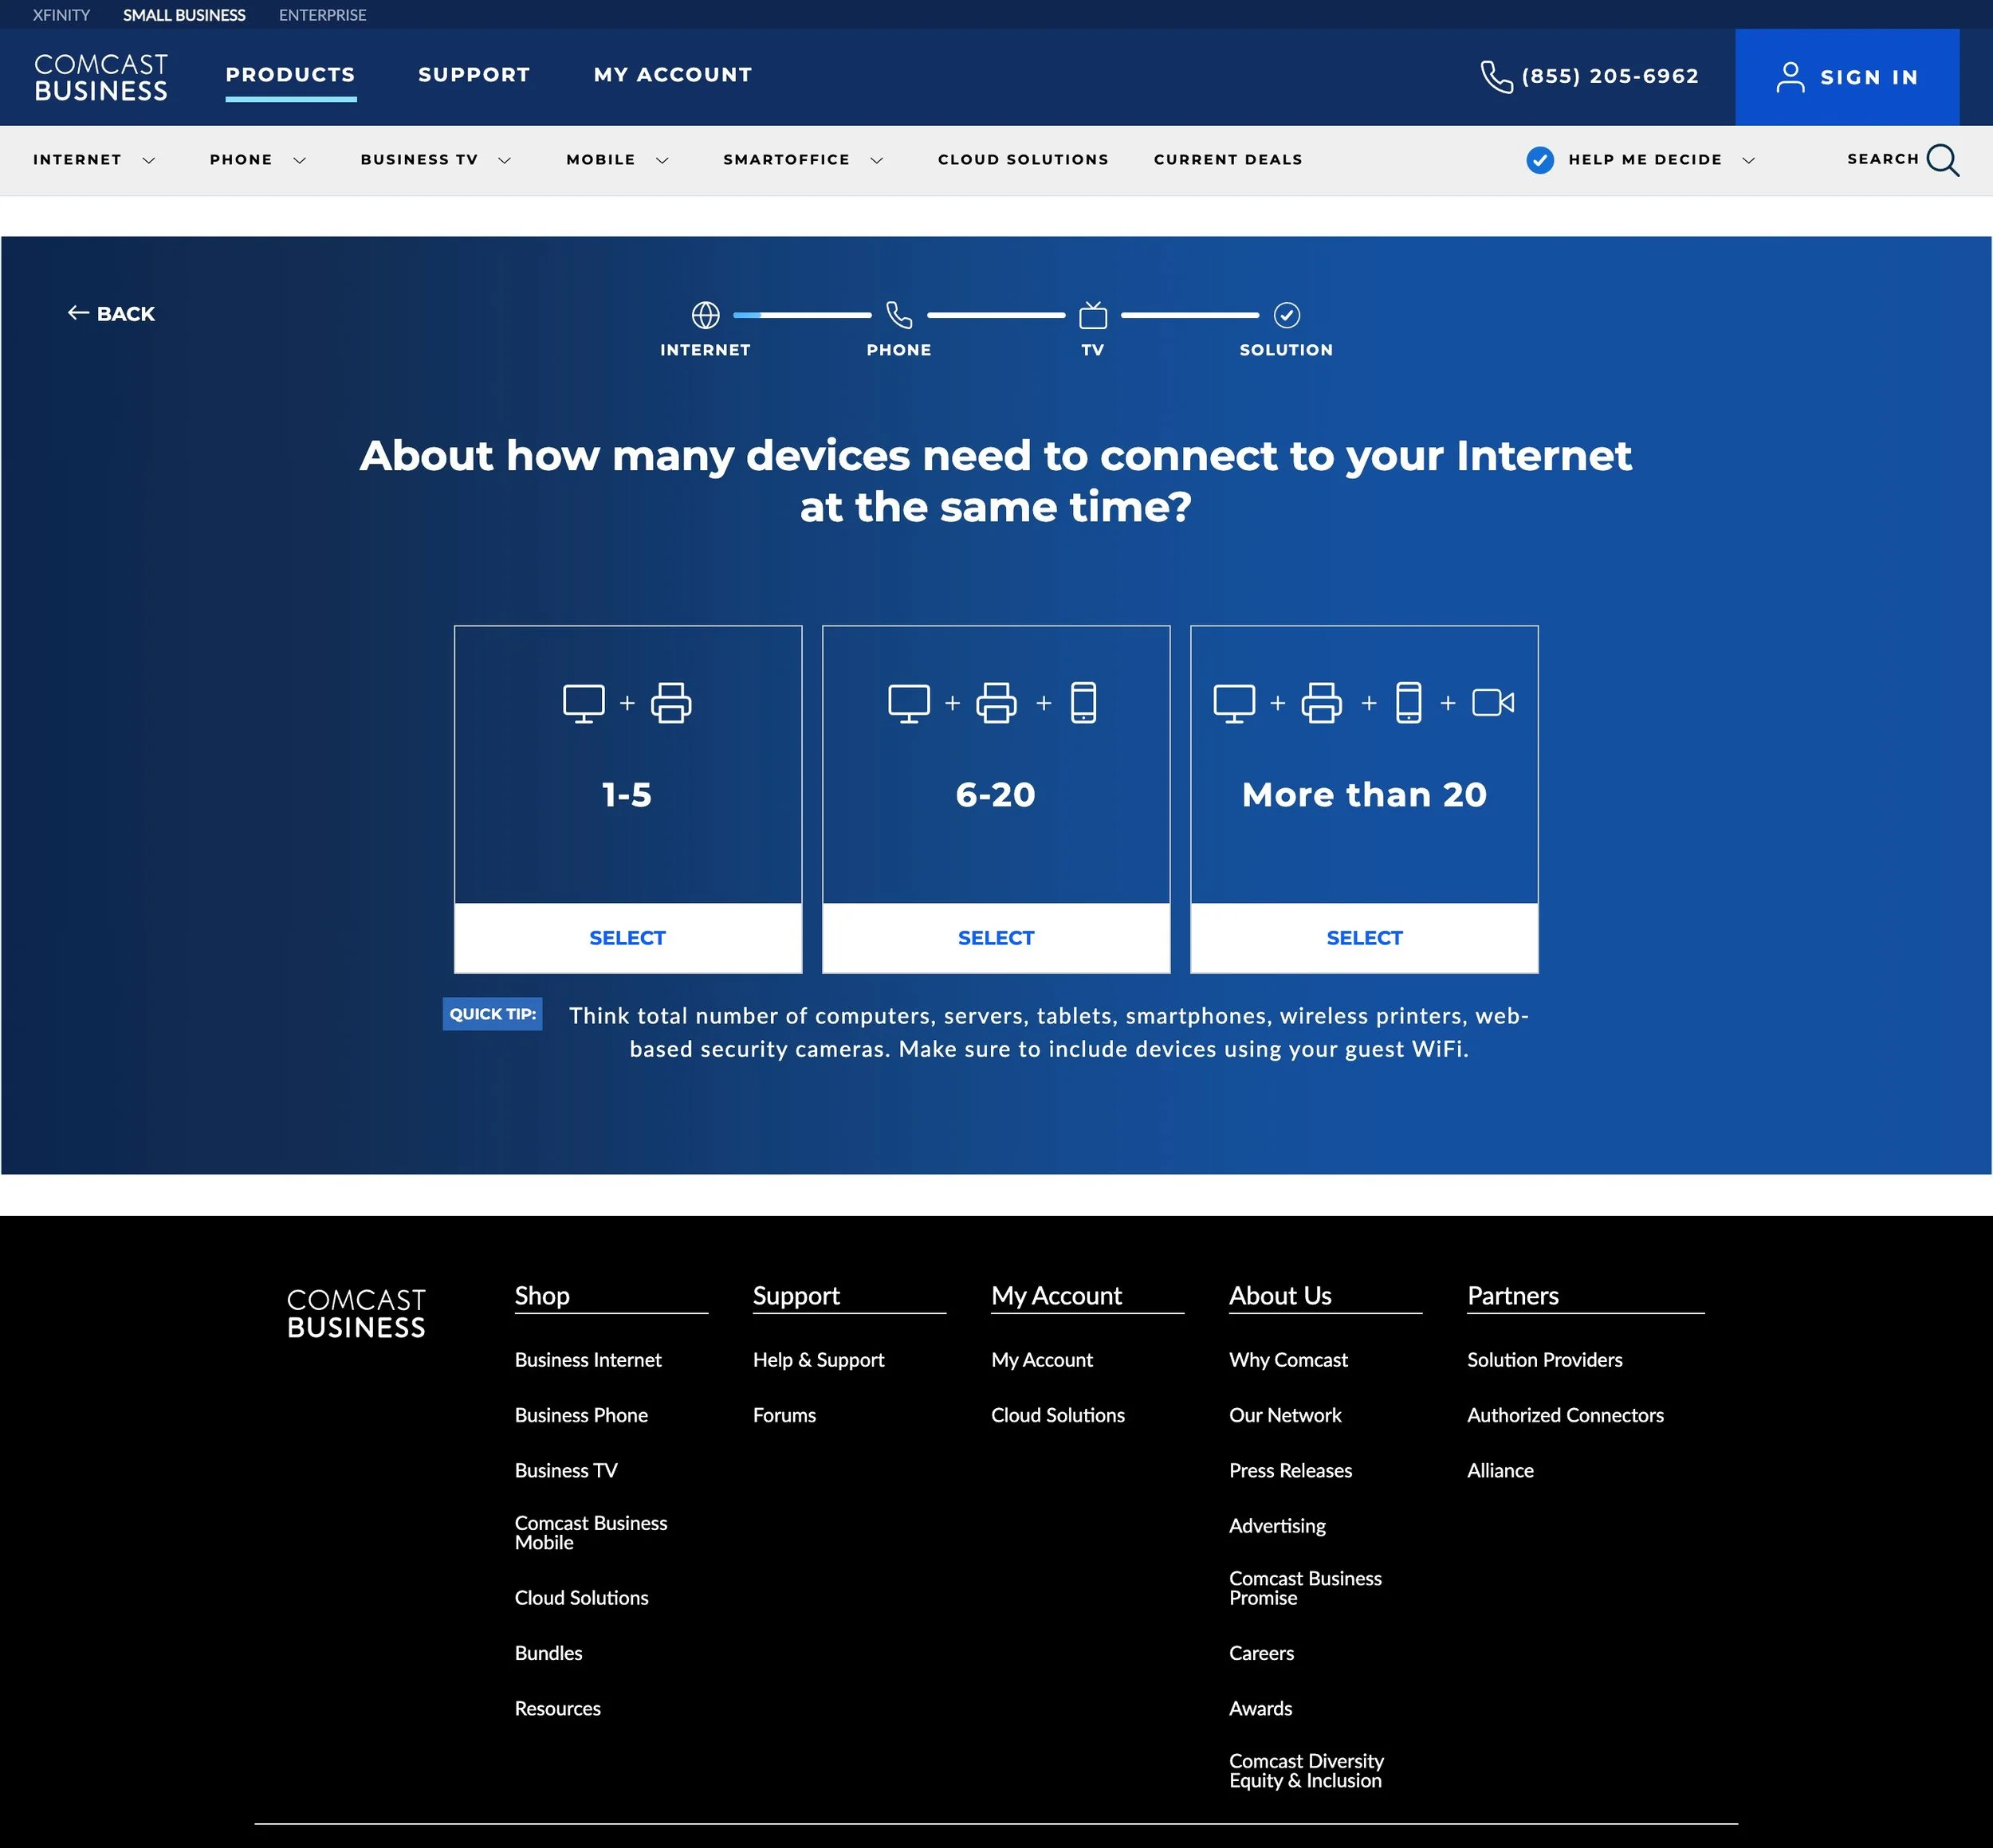Click the Back arrow icon
The height and width of the screenshot is (1848, 1993).
[x=78, y=313]
